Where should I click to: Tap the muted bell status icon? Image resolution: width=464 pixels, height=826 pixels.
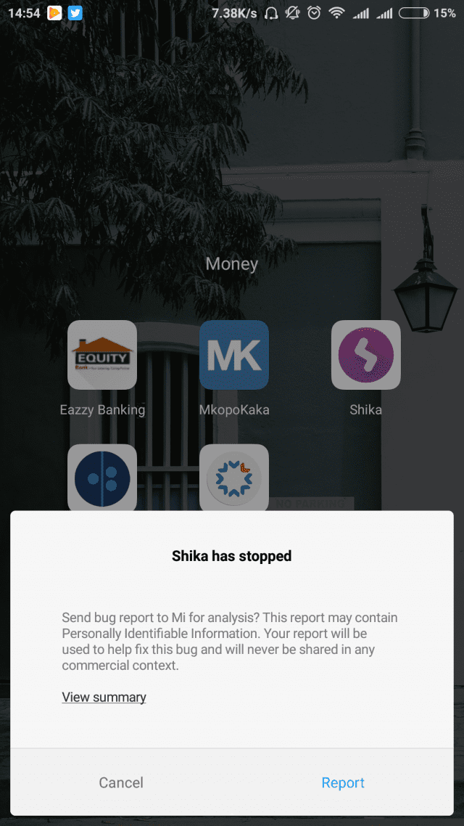pos(292,13)
